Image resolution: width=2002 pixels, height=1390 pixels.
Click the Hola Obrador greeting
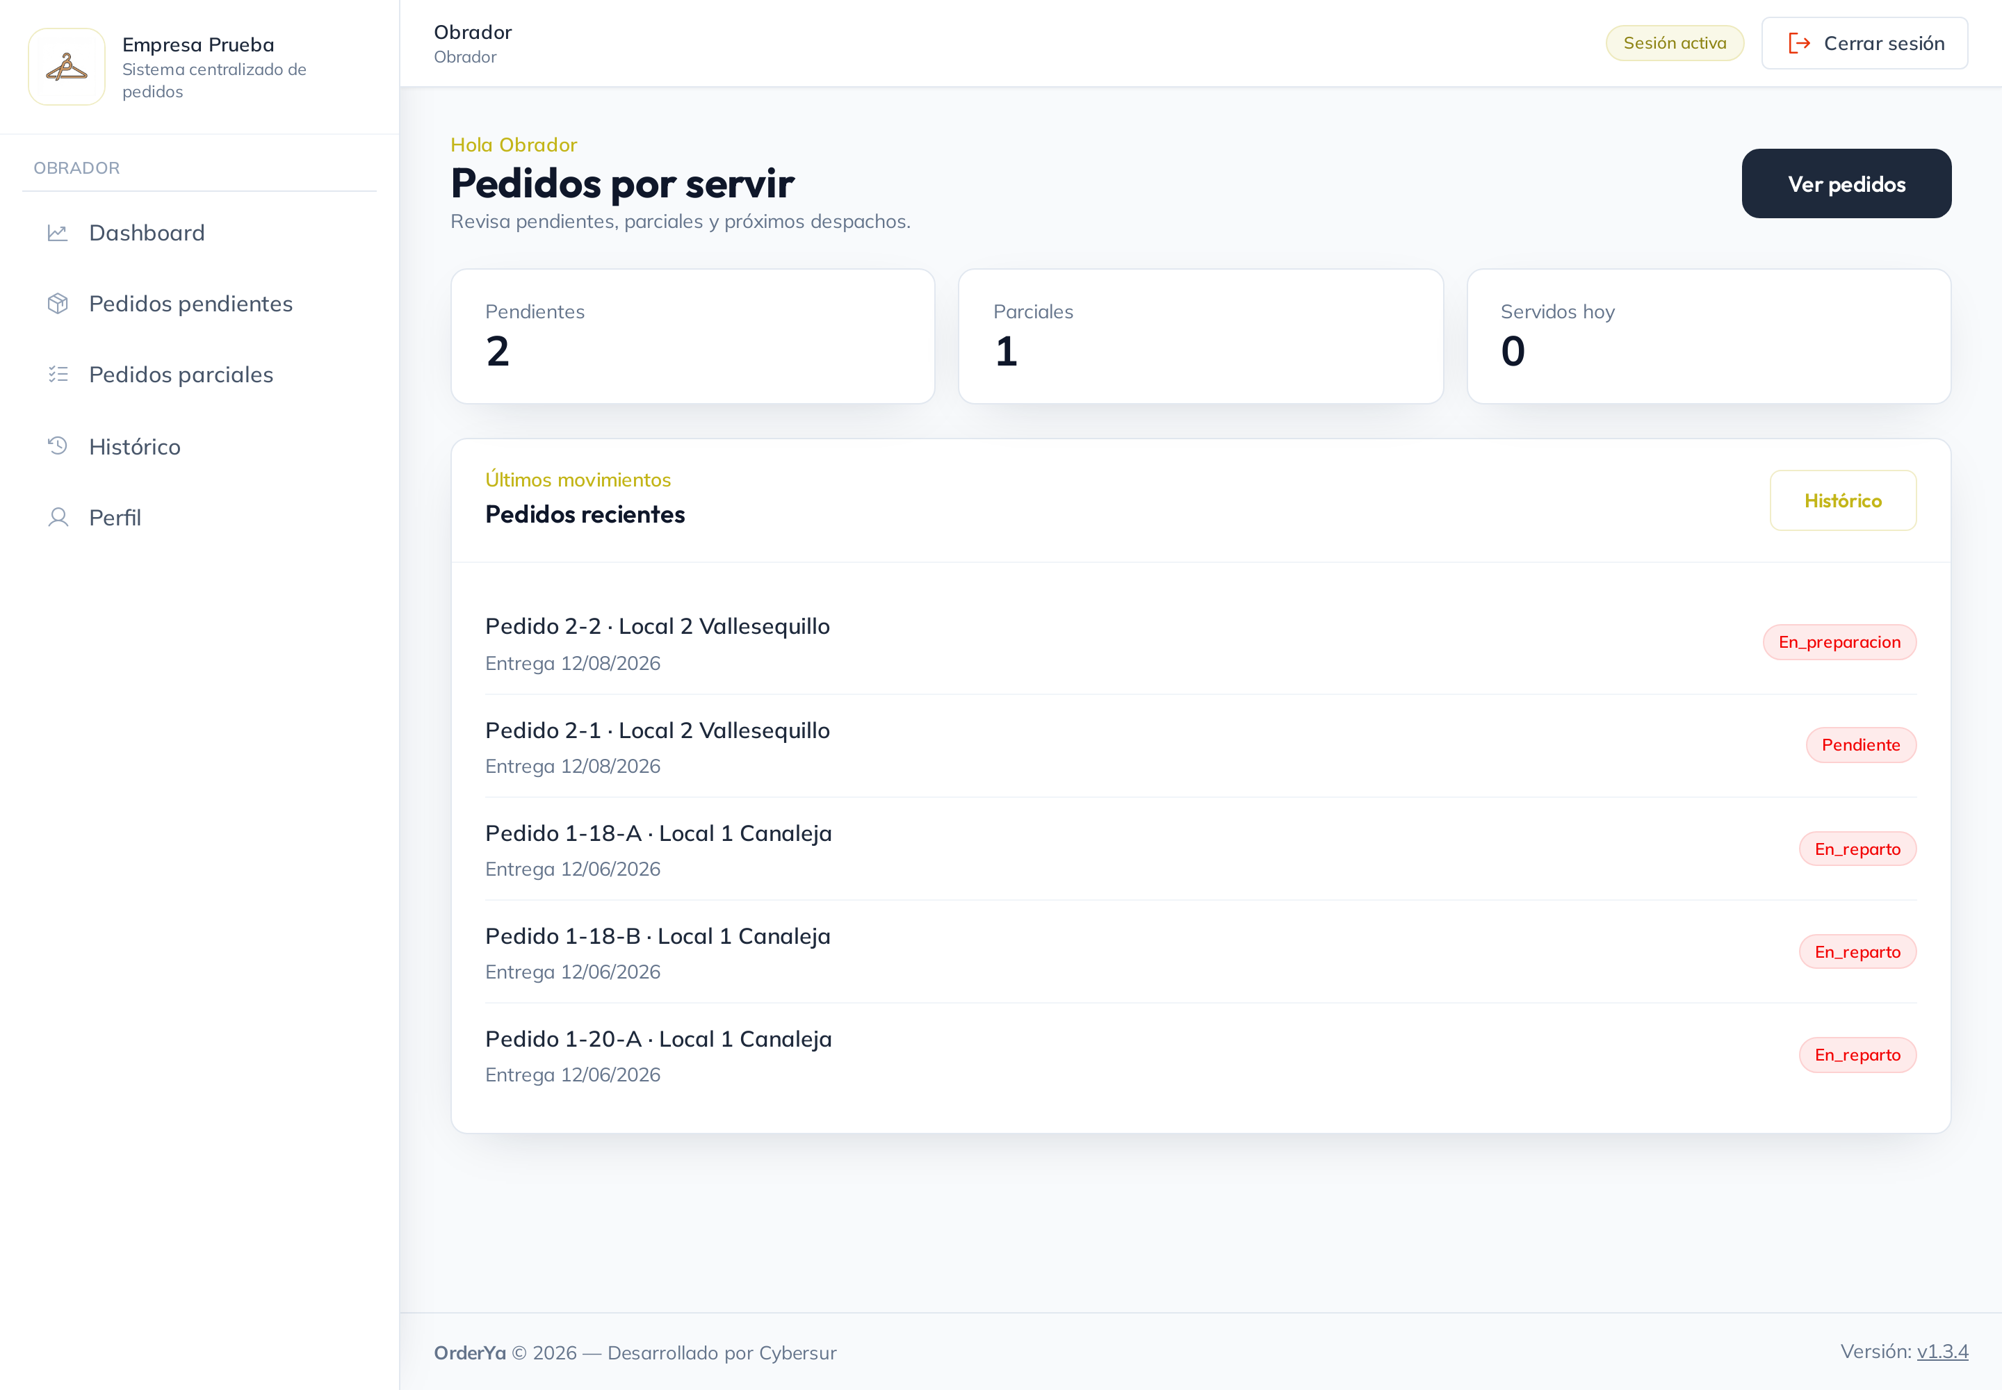(x=513, y=145)
